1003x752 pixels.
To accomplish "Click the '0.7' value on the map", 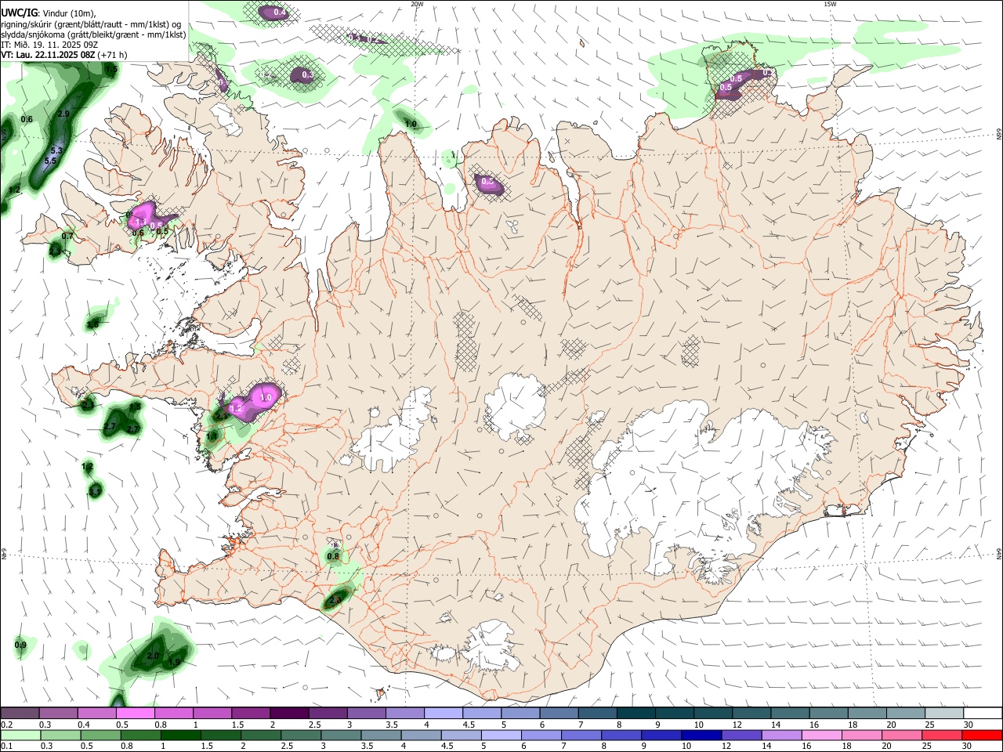I will [67, 236].
